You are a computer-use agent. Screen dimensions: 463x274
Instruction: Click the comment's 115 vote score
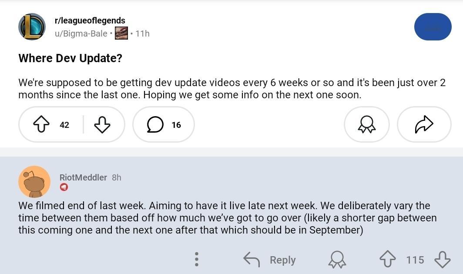tap(415, 260)
